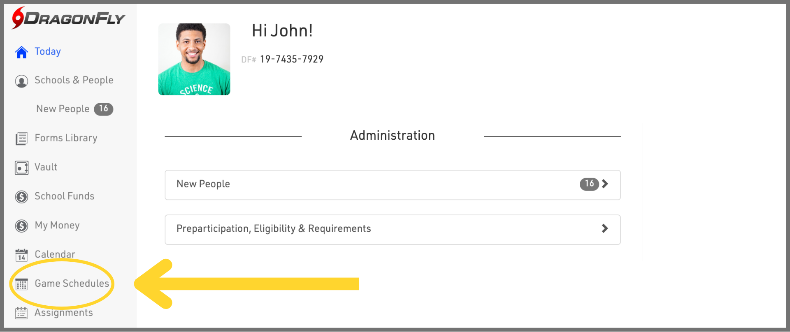
Task: Open Preparticipation, Eligibility & Requirements panel
Action: (x=370, y=229)
